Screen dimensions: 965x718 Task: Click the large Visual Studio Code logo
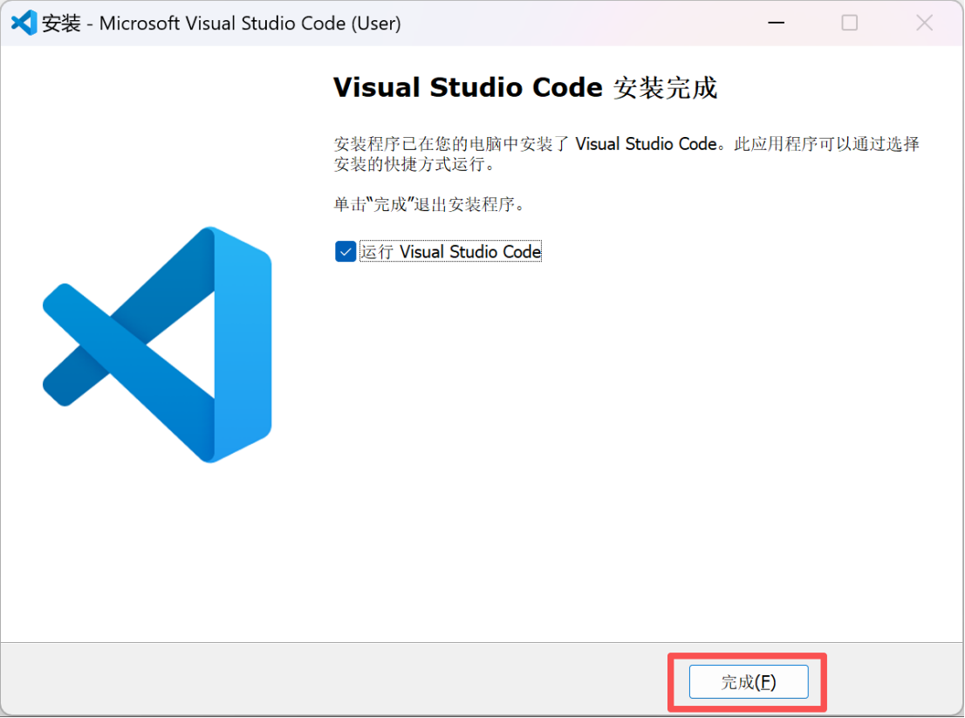coord(157,345)
